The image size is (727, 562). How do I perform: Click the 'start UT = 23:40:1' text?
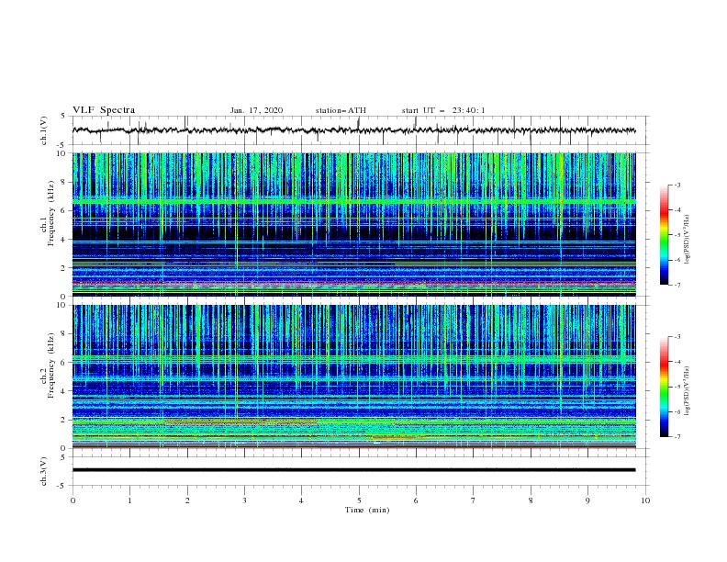point(443,110)
